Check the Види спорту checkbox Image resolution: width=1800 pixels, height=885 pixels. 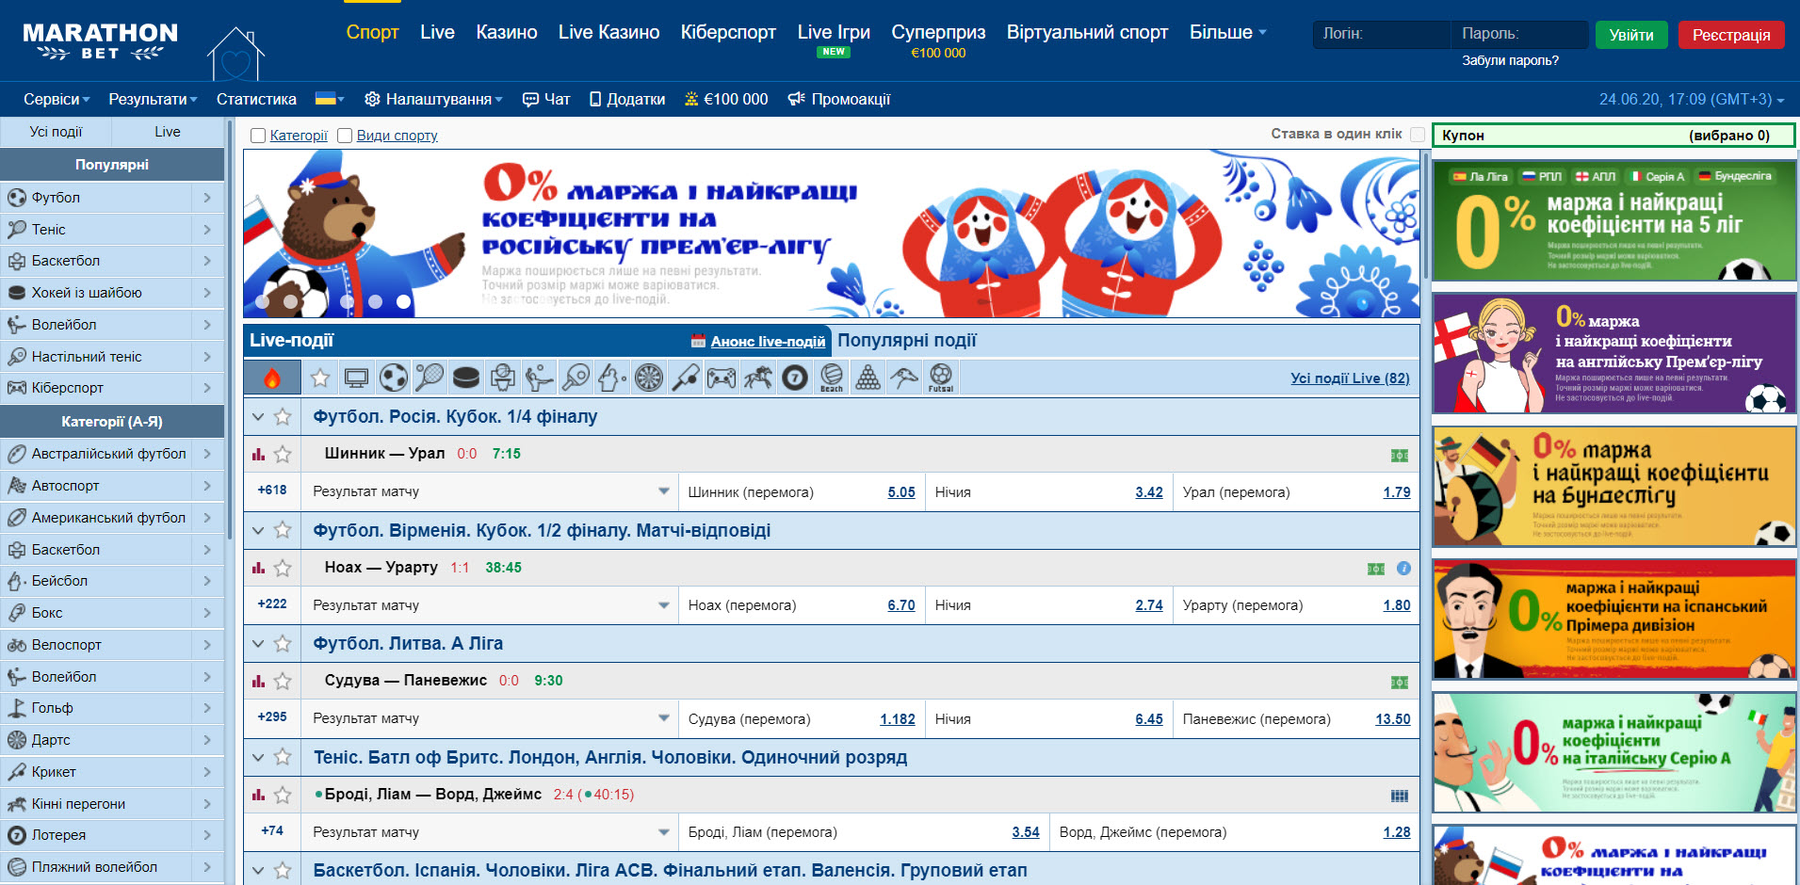[347, 135]
